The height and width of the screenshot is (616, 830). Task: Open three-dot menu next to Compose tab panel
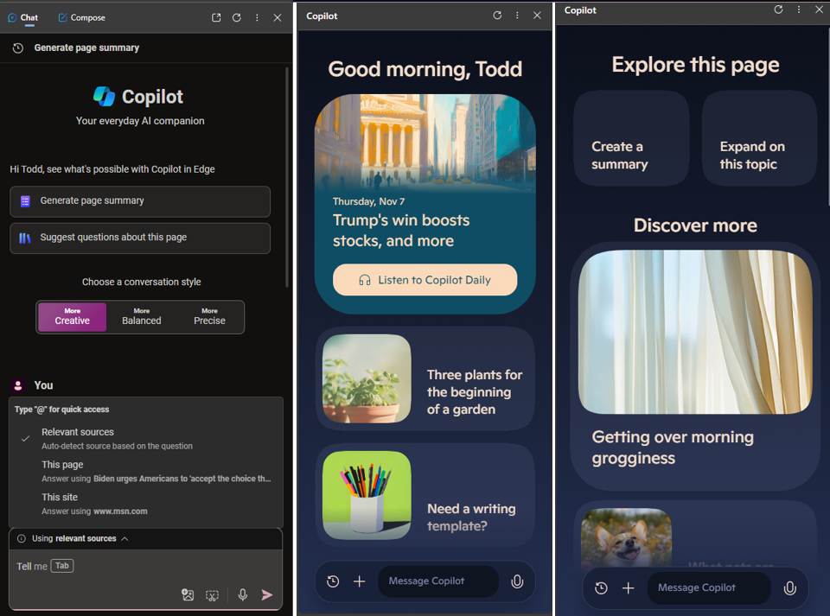[x=257, y=17]
